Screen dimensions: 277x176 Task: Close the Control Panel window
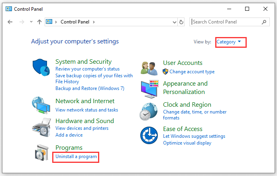[x=265, y=9]
